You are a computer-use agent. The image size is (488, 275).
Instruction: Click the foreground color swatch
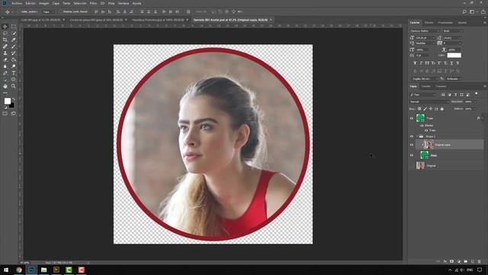pos(7,101)
